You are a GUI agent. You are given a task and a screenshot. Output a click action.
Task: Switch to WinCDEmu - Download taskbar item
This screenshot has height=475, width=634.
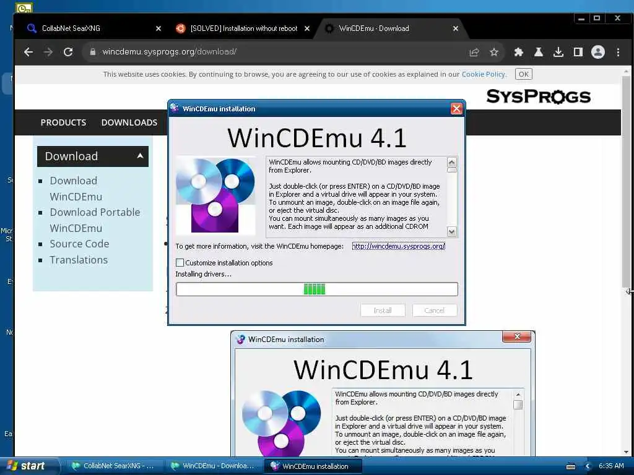pos(213,466)
